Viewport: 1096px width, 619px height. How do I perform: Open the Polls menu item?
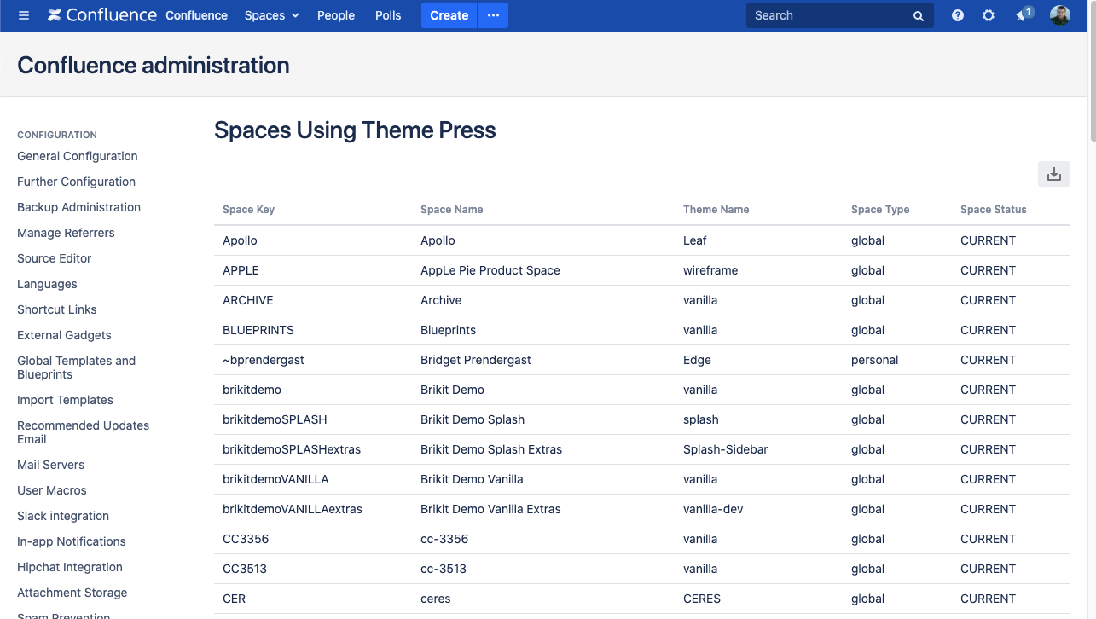(x=388, y=15)
